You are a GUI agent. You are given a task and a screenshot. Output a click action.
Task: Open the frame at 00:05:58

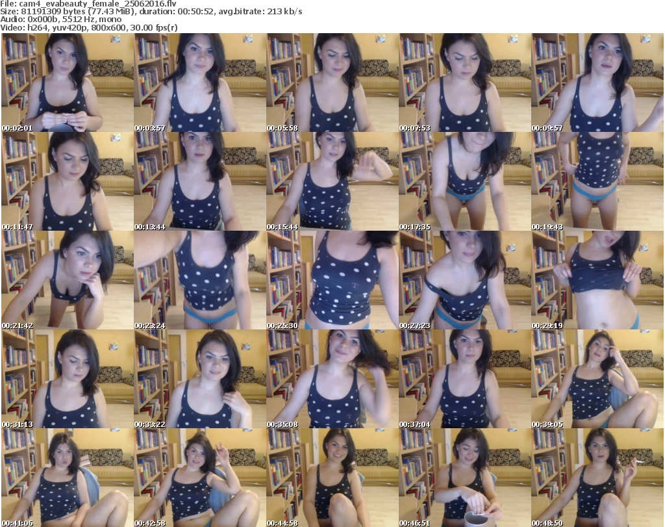click(332, 83)
